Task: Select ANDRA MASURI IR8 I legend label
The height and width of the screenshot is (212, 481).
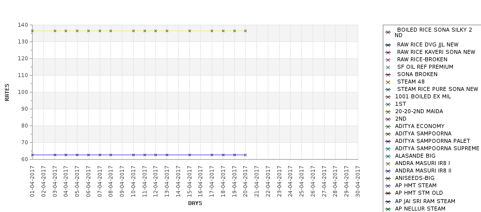Action: [422, 163]
